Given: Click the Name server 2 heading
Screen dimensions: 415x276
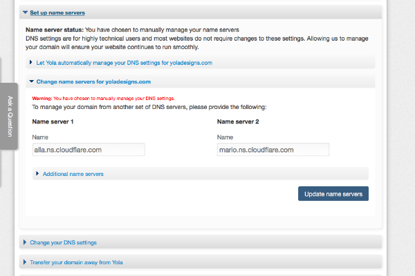Looking at the screenshot, I should (x=238, y=121).
